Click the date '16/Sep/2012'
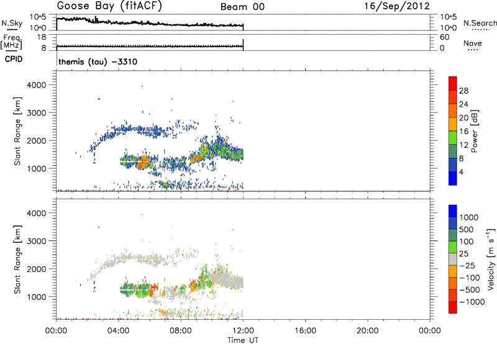 pos(397,6)
